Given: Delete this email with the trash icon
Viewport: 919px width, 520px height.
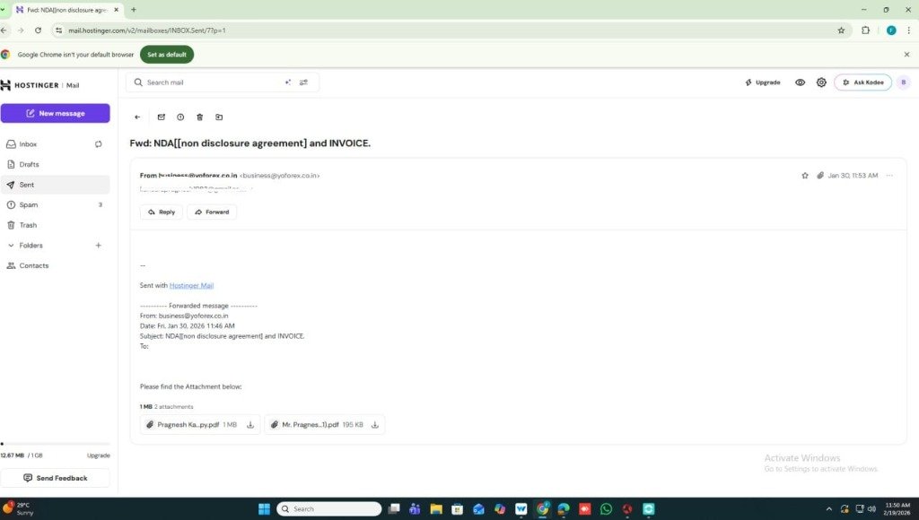Looking at the screenshot, I should pos(199,117).
